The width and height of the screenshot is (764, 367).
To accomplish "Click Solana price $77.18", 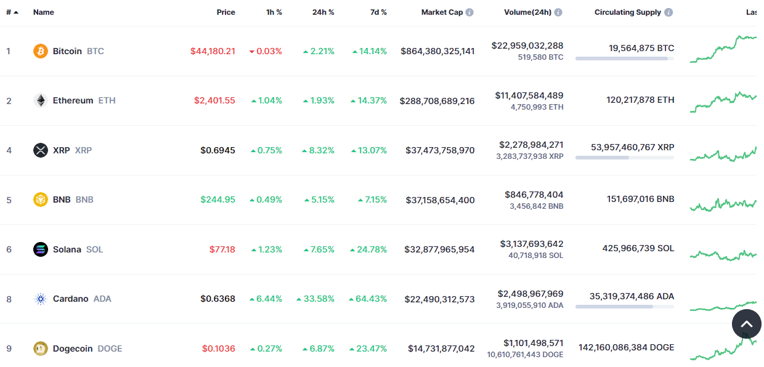I will [222, 249].
